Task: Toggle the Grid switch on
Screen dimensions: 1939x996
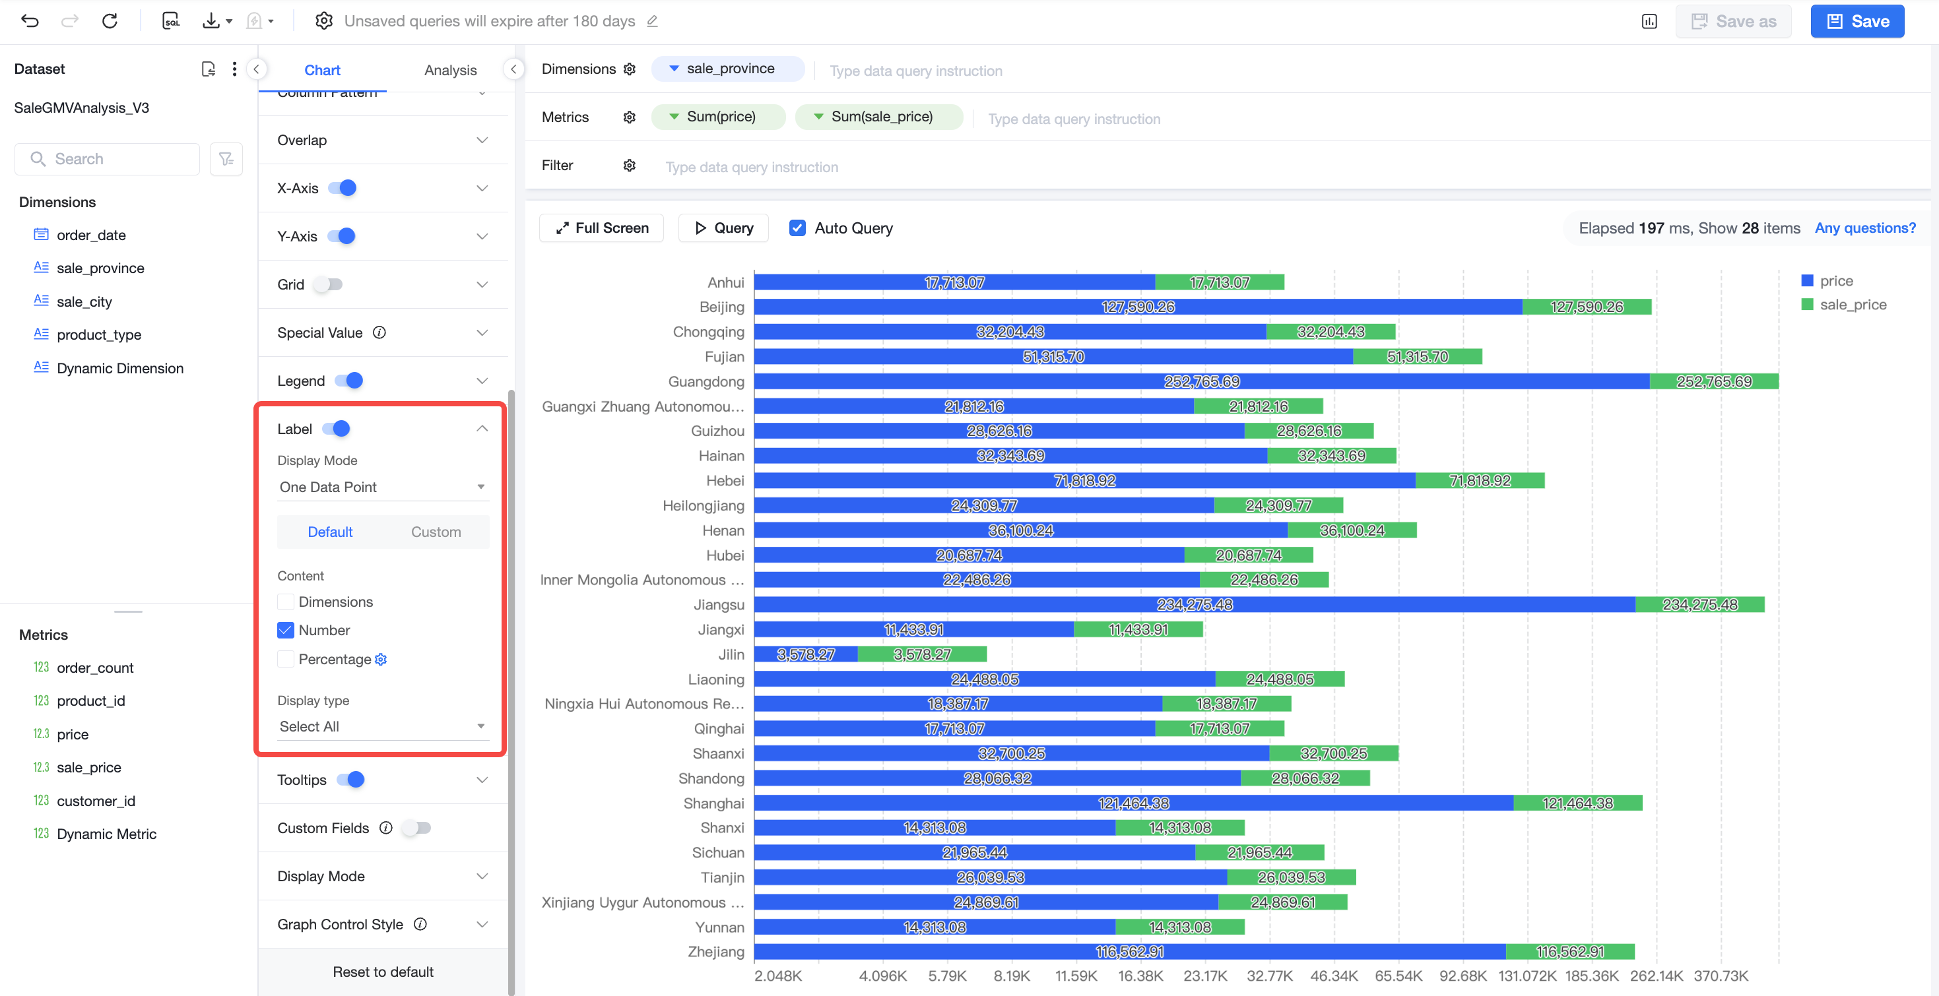Action: pos(328,284)
